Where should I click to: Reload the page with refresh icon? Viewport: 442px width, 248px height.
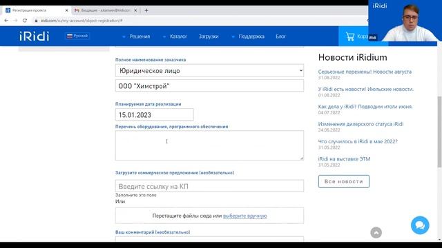coord(25,21)
